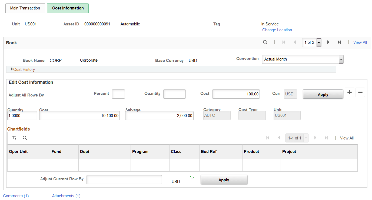Open the Chartfields search icon

(x=25, y=138)
